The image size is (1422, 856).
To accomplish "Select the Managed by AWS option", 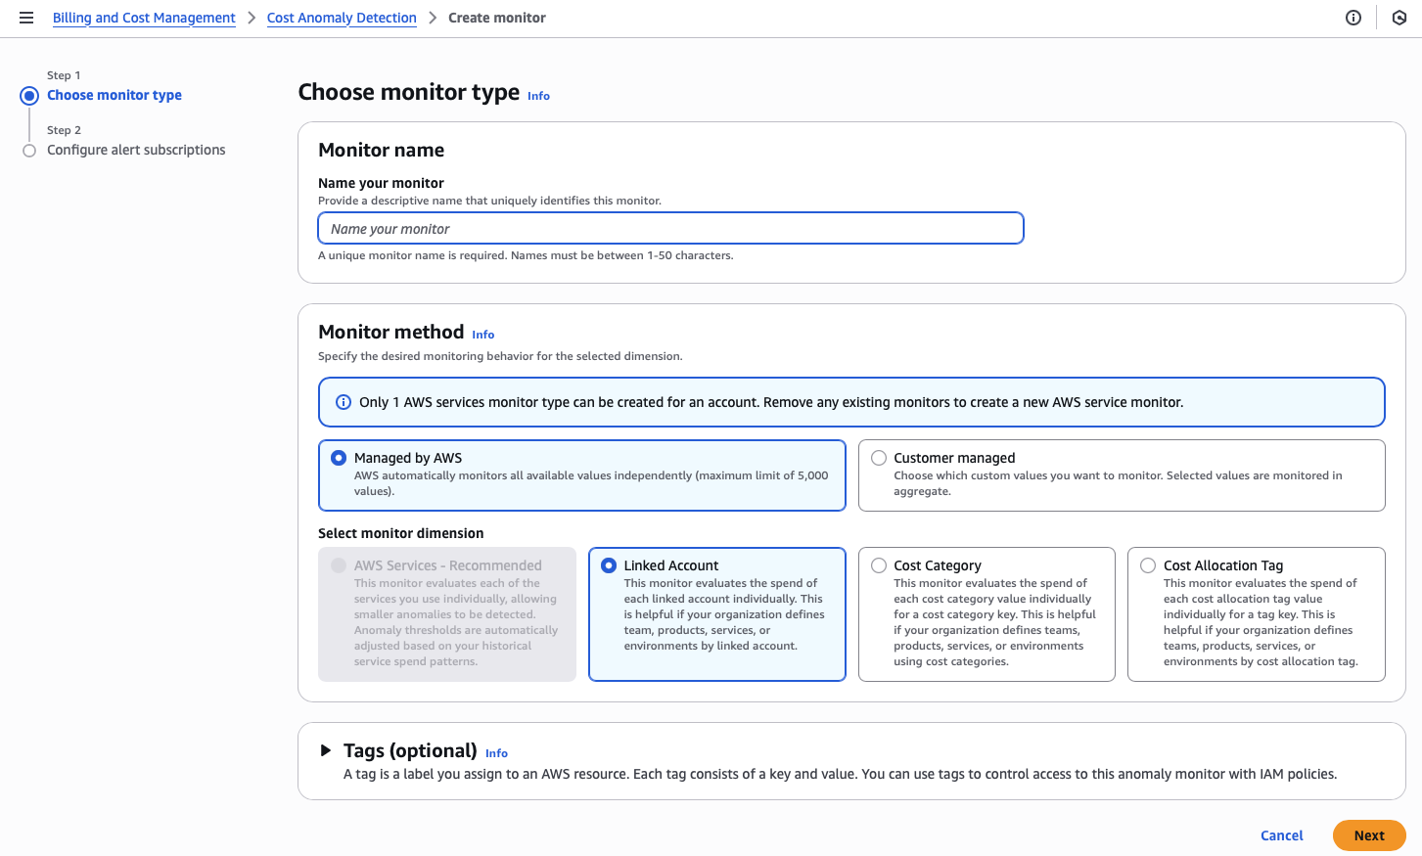I will pyautogui.click(x=339, y=458).
